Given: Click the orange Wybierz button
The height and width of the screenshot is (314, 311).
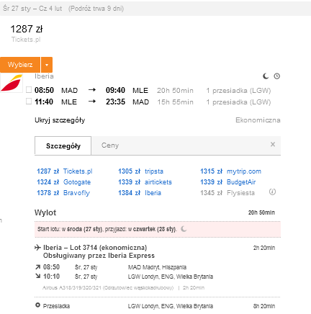Looking at the screenshot, I should 20,65.
